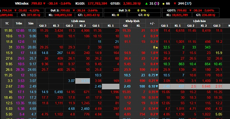The width and height of the screenshot is (230, 119).
Task: Click the Đợt 2 session label
Action: point(55,11)
